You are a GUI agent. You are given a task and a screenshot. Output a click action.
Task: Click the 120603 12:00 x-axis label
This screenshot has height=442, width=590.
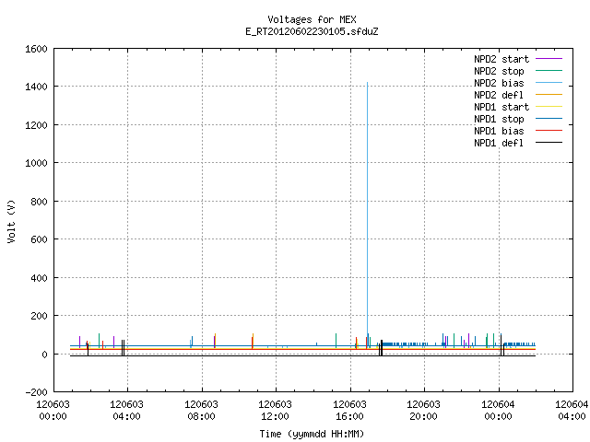coord(275,411)
